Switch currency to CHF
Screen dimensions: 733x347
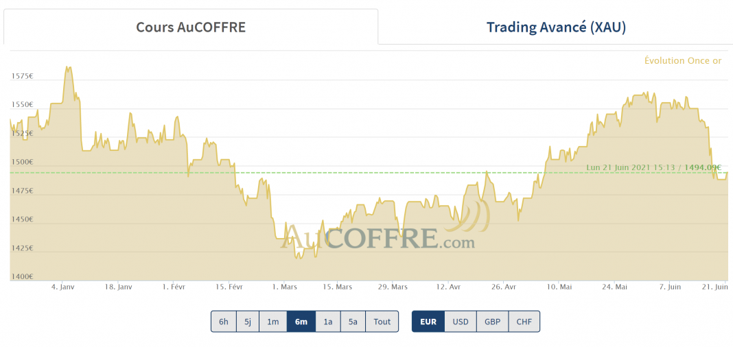click(524, 322)
